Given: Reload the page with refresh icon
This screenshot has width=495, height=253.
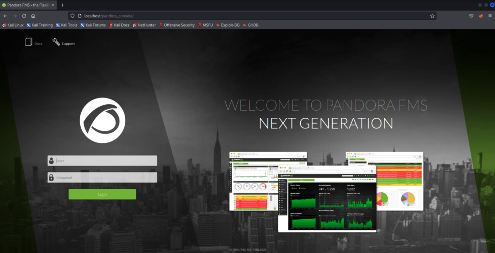Looking at the screenshot, I should point(24,16).
